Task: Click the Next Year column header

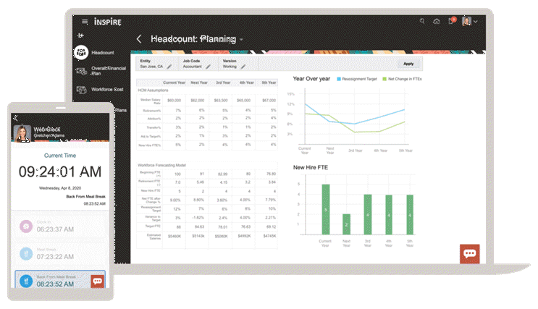Action: [x=199, y=82]
